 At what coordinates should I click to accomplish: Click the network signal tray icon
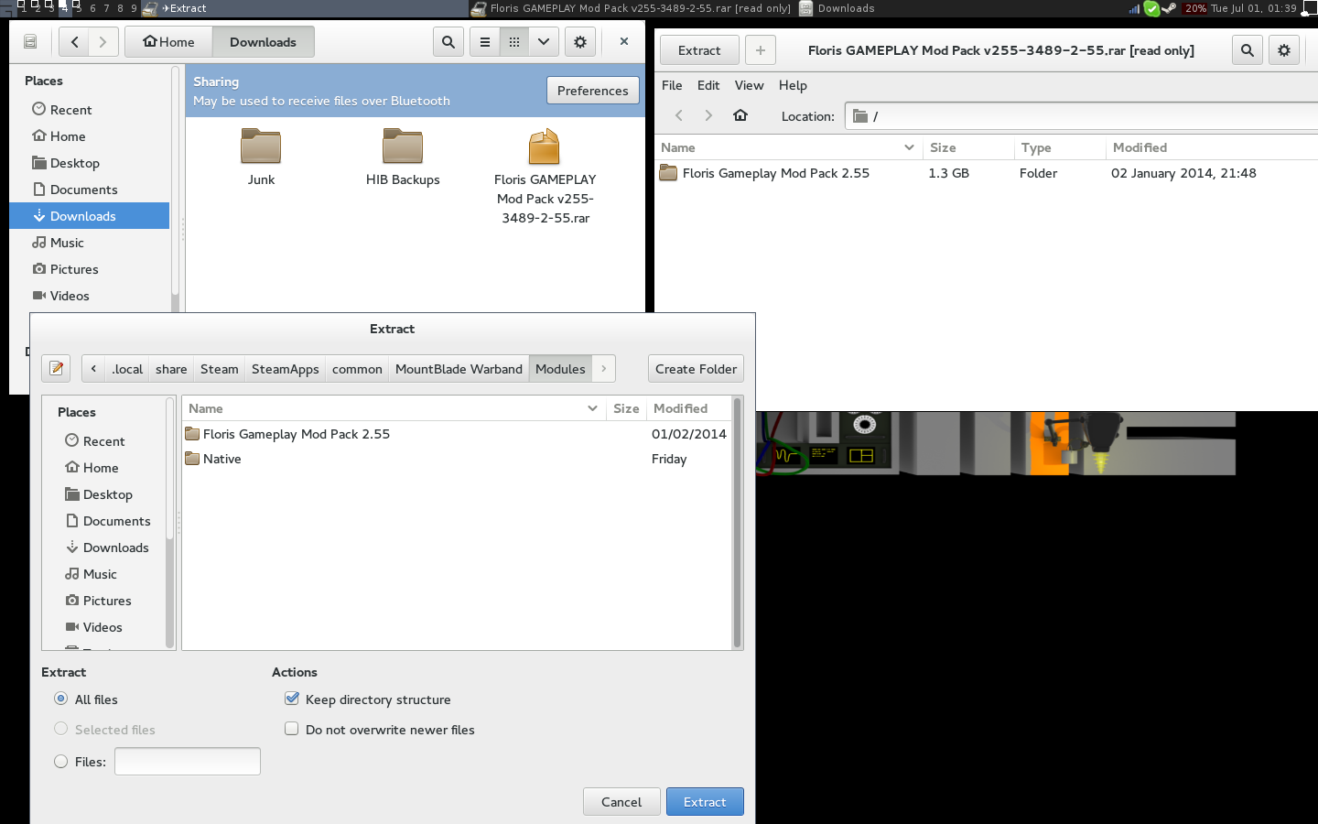click(x=1134, y=8)
